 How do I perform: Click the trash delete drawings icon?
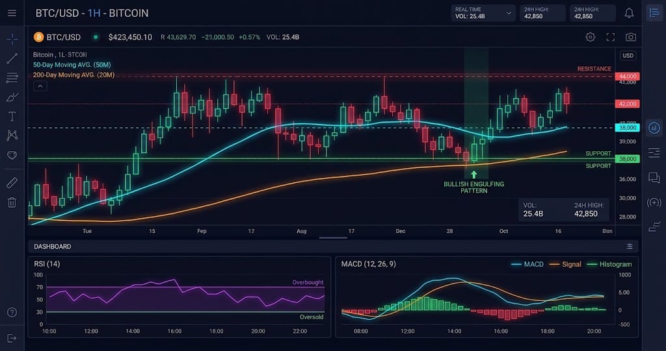click(x=12, y=202)
